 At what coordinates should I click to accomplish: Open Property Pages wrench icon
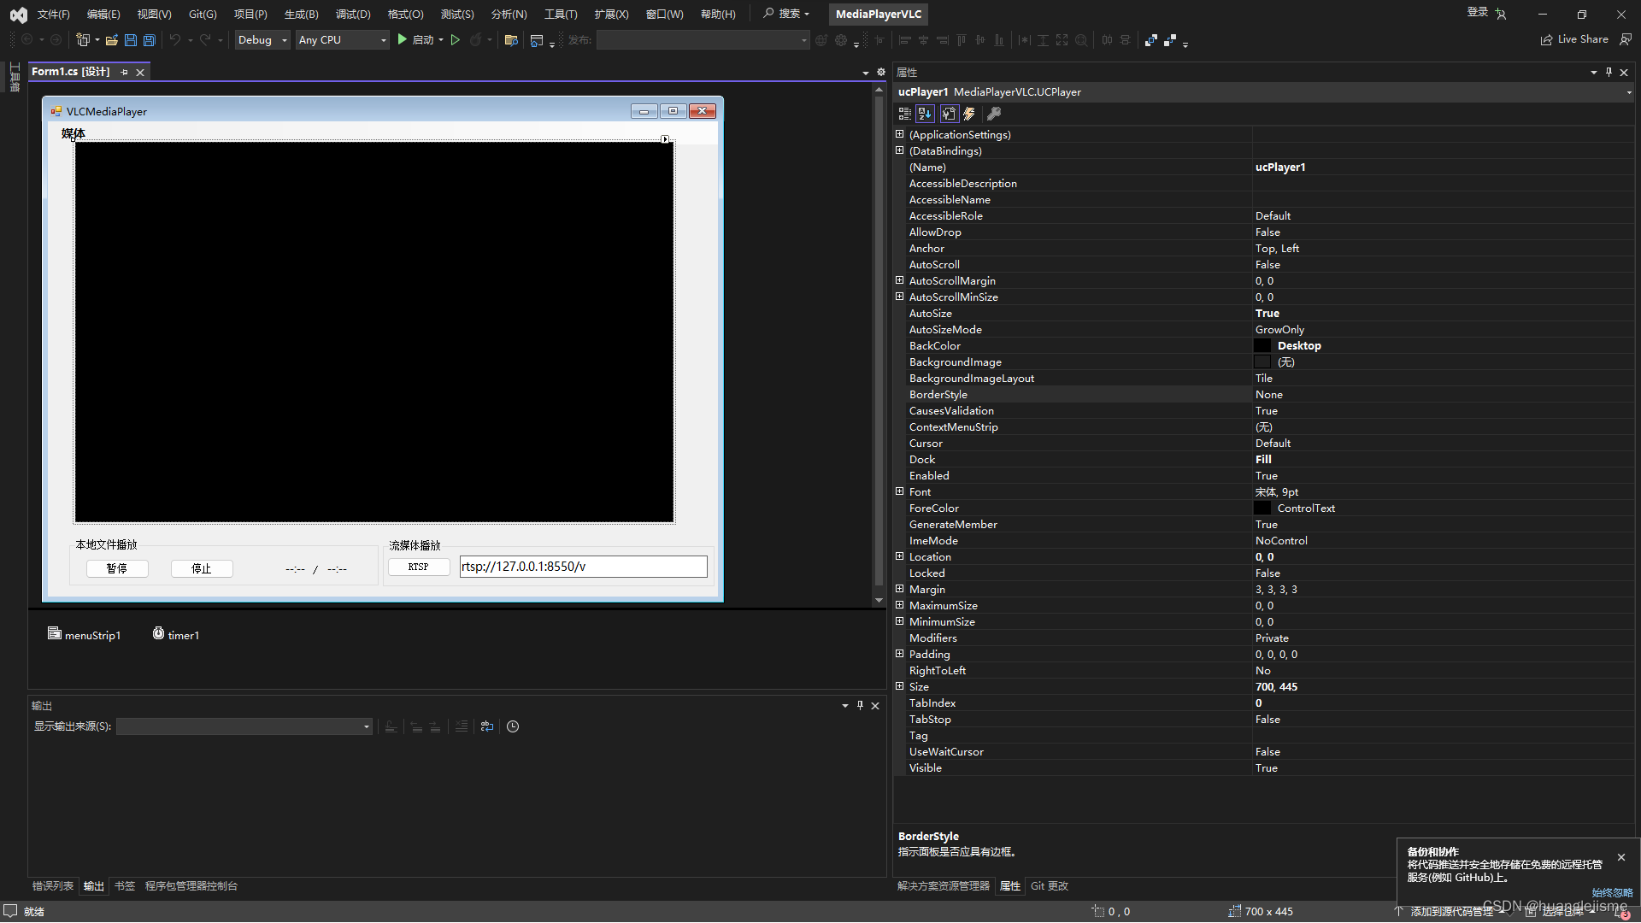(x=993, y=114)
